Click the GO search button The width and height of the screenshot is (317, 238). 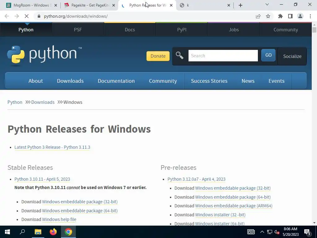(x=268, y=55)
